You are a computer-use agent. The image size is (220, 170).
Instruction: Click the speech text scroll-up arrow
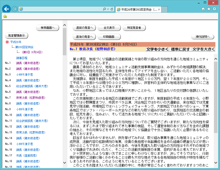click(x=216, y=59)
